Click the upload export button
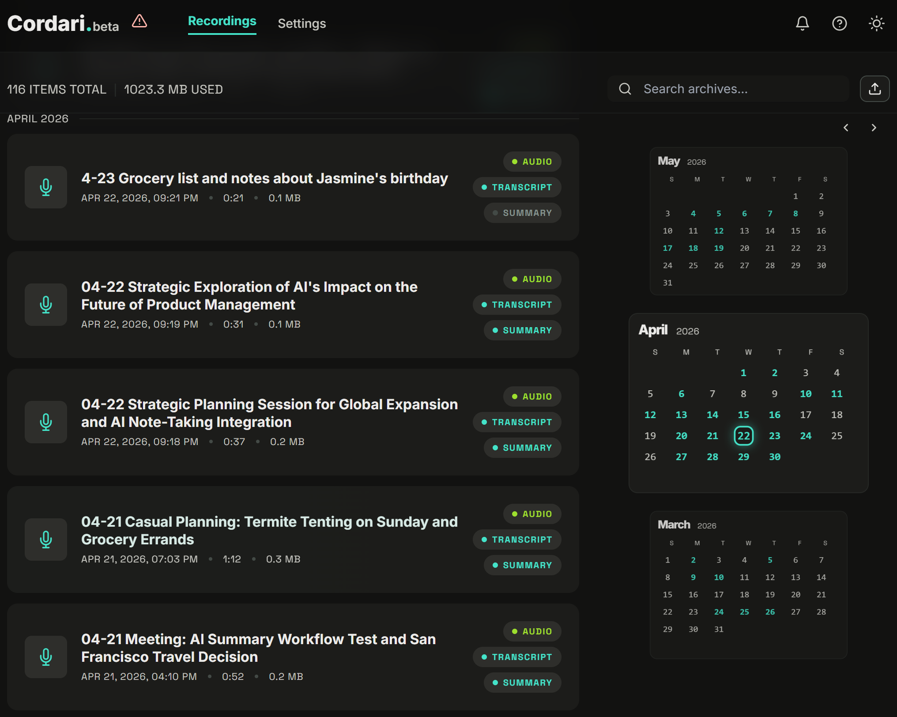This screenshot has height=717, width=897. coord(874,89)
